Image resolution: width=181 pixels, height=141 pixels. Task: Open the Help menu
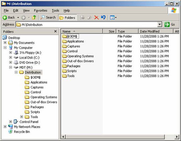coord(67,11)
